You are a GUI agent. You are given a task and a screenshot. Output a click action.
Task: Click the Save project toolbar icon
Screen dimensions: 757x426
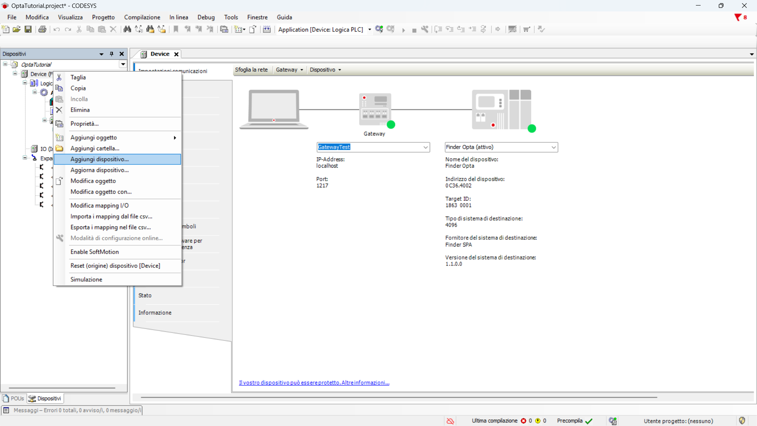click(28, 29)
